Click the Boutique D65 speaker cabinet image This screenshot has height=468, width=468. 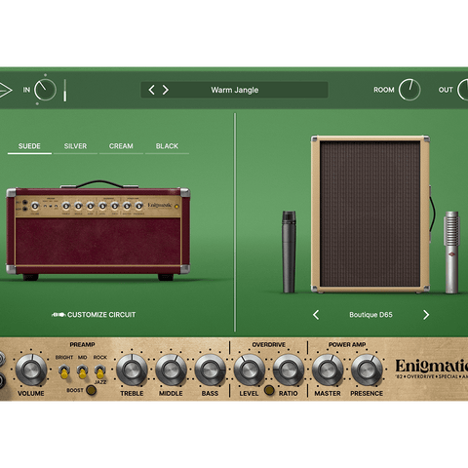click(370, 214)
